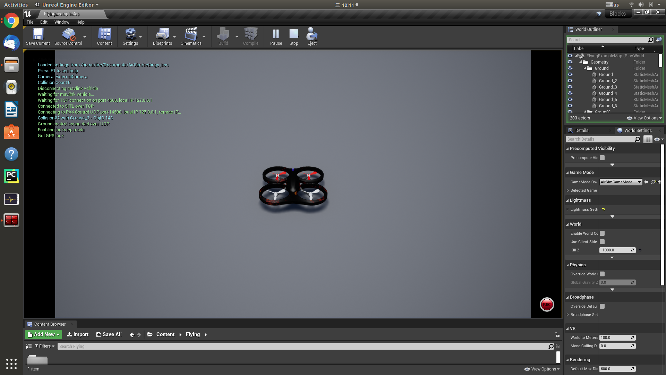Click the red REC recording button
Viewport: 666px width, 375px height.
click(547, 305)
